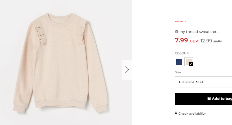Select the beige colour option

(x=189, y=62)
